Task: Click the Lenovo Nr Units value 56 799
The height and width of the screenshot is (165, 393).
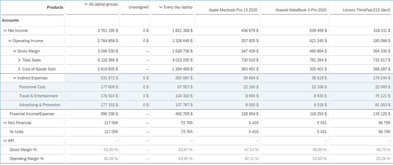Action: point(384,132)
